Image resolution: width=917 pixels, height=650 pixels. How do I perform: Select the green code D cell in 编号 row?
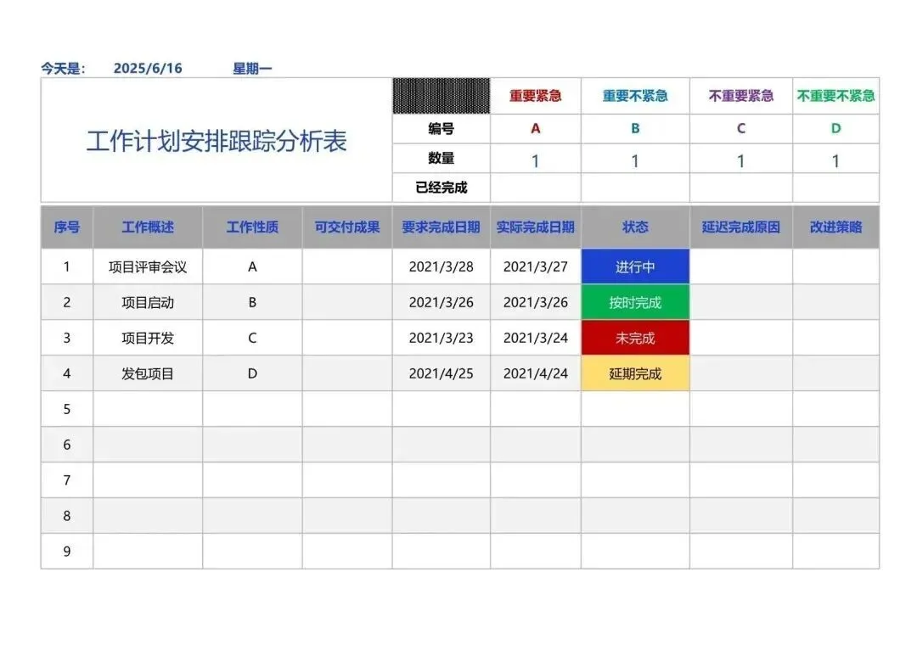(835, 129)
